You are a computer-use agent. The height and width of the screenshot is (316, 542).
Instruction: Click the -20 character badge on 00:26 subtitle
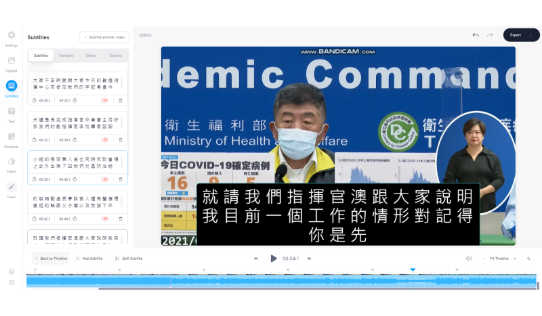point(105,101)
